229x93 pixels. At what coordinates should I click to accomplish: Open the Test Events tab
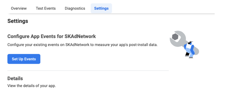46,8
